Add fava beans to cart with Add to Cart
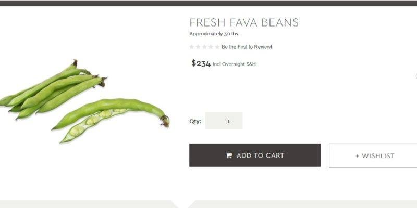 (x=255, y=155)
